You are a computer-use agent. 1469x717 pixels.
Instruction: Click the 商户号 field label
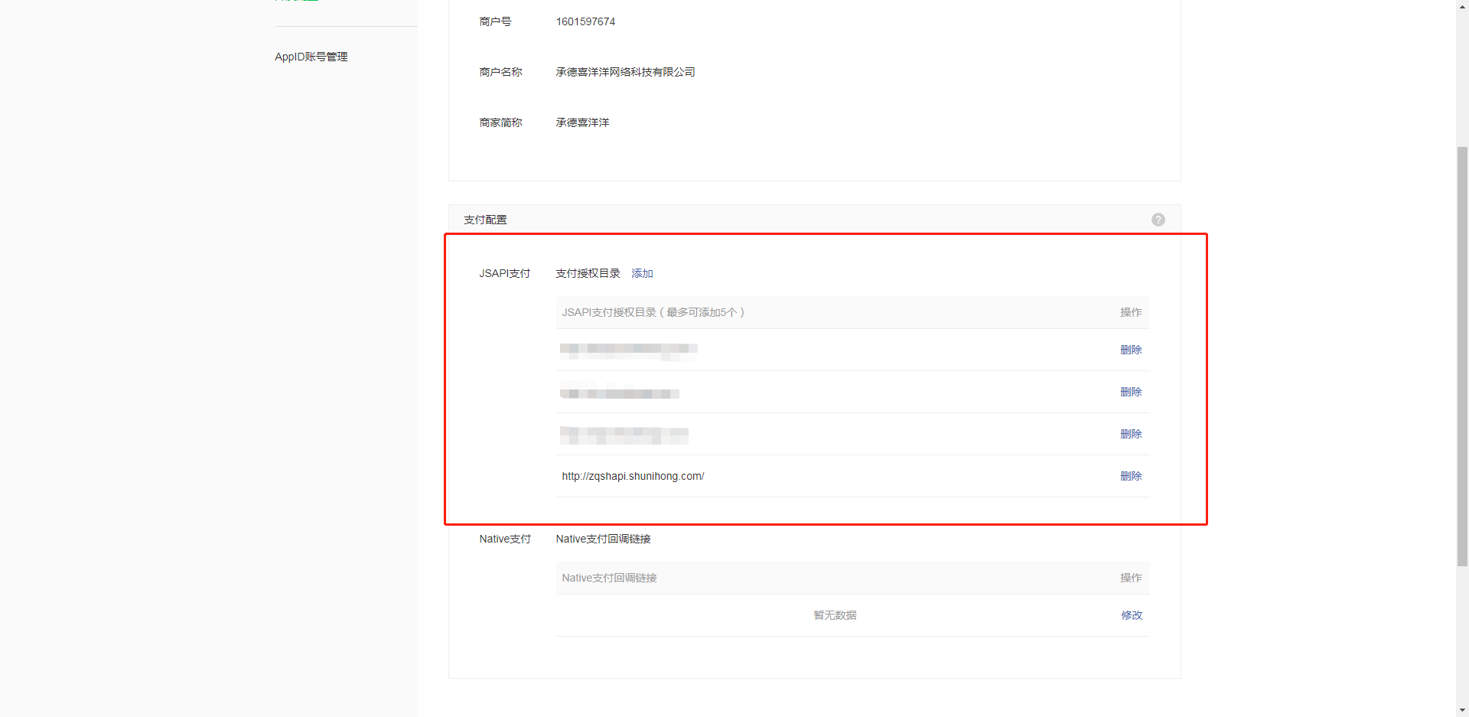pyautogui.click(x=495, y=21)
